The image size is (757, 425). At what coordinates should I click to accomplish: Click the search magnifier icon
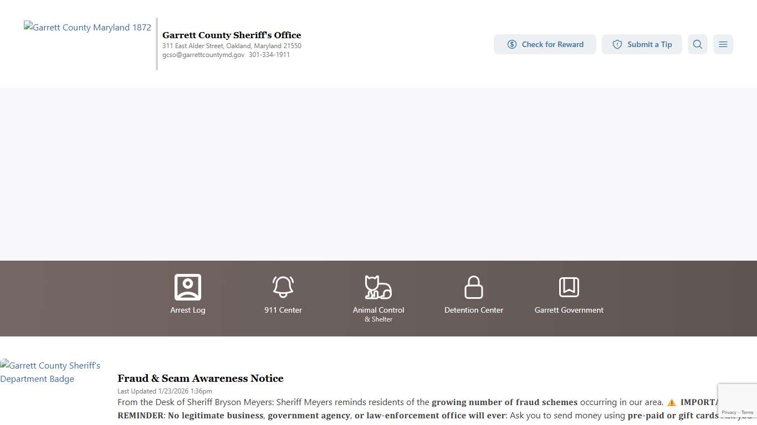click(x=697, y=44)
